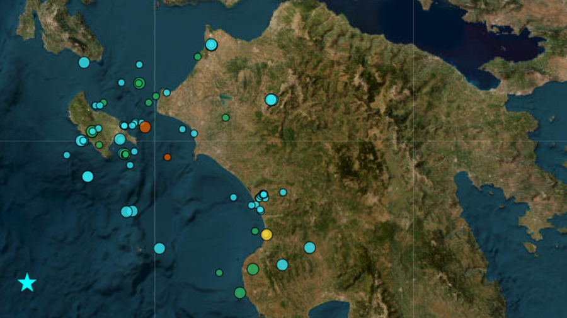Select the small orange circle in open sea
Viewport: 567px width, 318px height.
click(167, 157)
